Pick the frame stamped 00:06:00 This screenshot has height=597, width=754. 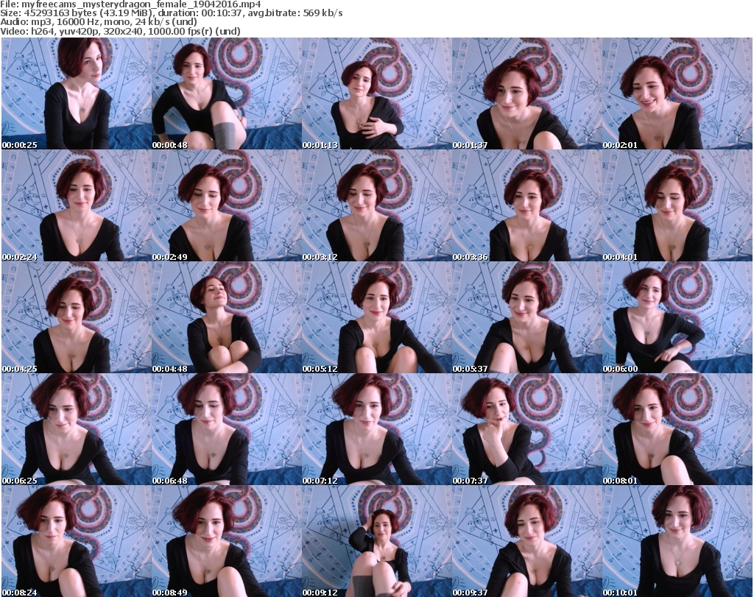point(677,318)
